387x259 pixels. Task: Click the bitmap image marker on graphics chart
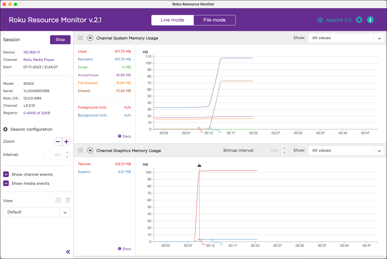point(199,166)
